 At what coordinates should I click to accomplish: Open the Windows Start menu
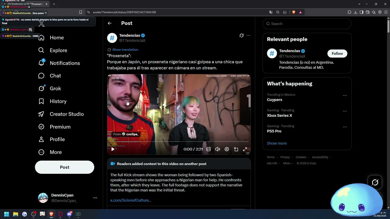click(x=6, y=214)
